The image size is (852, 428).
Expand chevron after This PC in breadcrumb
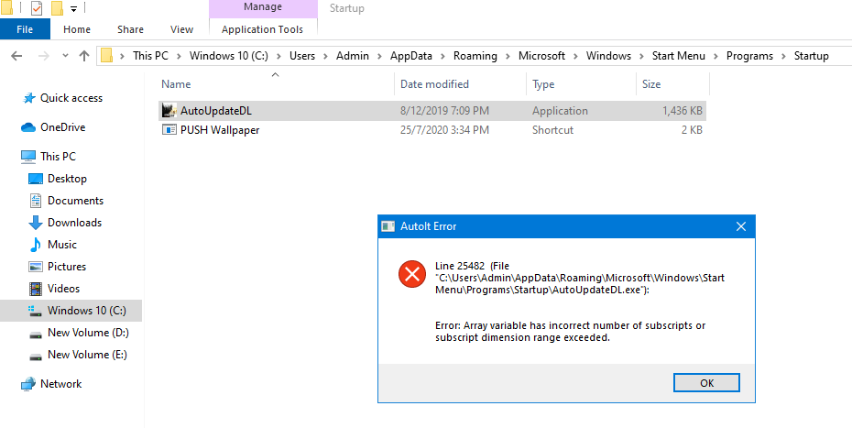point(179,56)
